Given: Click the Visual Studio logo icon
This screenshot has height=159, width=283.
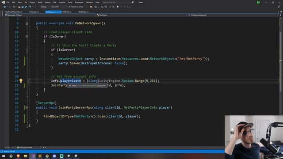Looking at the screenshot, I should click(3, 2).
